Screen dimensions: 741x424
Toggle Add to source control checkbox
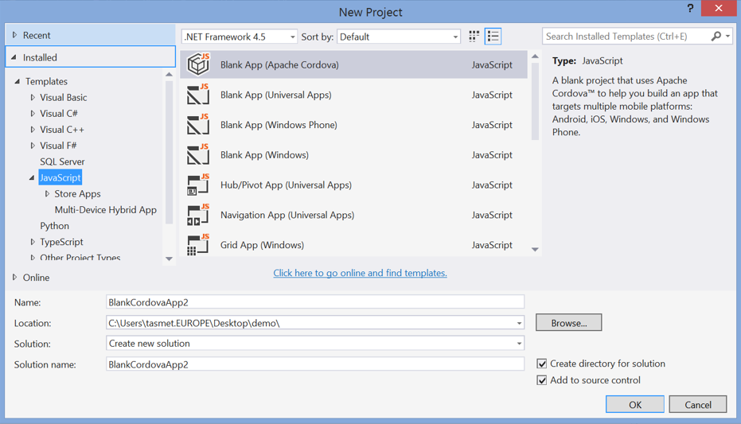point(542,380)
